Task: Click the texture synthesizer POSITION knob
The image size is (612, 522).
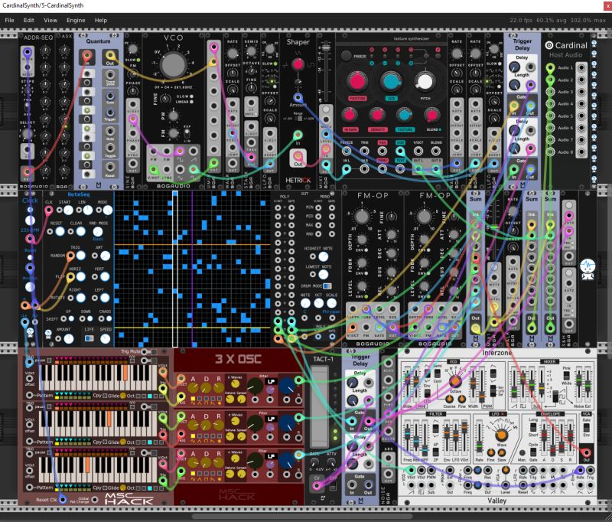Action: click(356, 82)
